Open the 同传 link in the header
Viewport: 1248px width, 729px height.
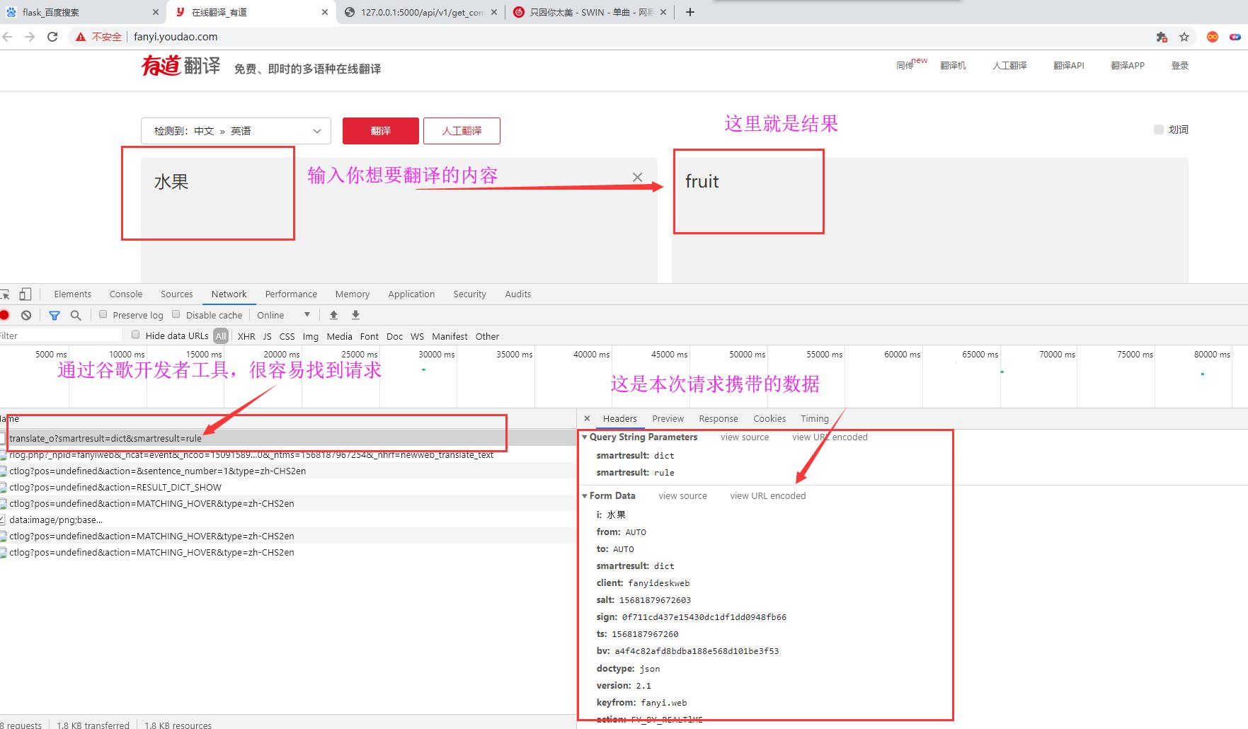tap(905, 65)
